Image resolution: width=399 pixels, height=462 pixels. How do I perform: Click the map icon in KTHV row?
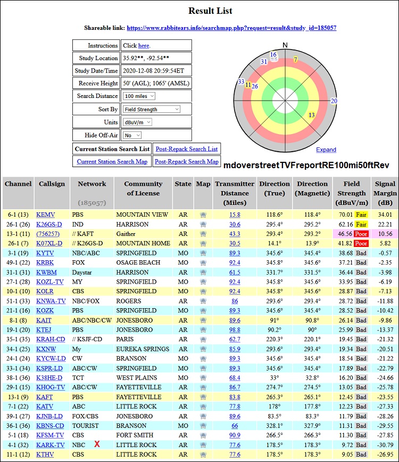tap(203, 455)
